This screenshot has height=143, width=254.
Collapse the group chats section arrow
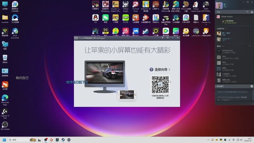point(216,86)
